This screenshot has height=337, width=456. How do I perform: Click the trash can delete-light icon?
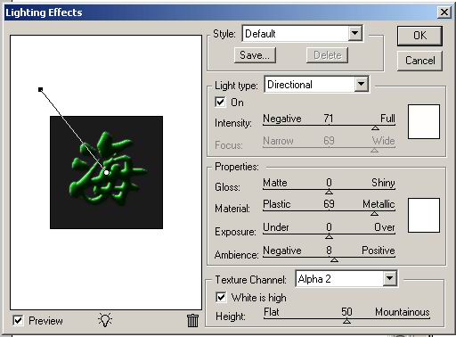click(192, 320)
